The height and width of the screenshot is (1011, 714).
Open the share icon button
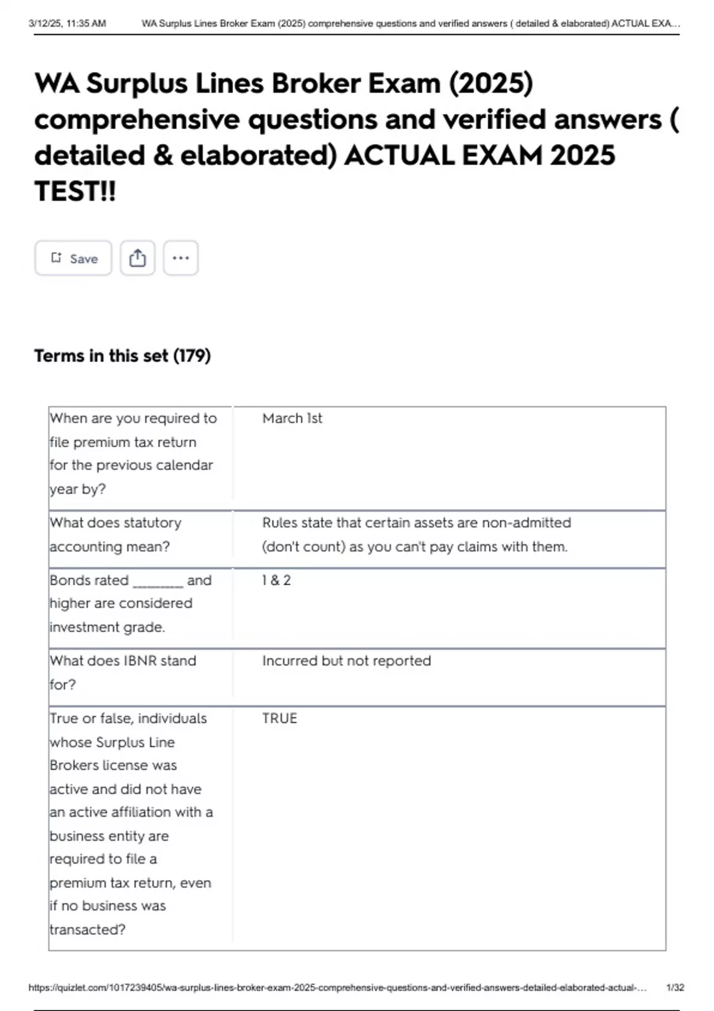(x=137, y=258)
